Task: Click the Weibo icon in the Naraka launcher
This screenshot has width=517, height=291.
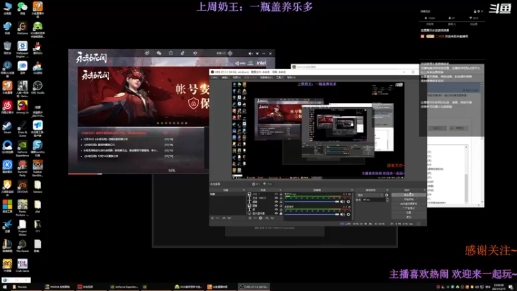Action: [147, 53]
